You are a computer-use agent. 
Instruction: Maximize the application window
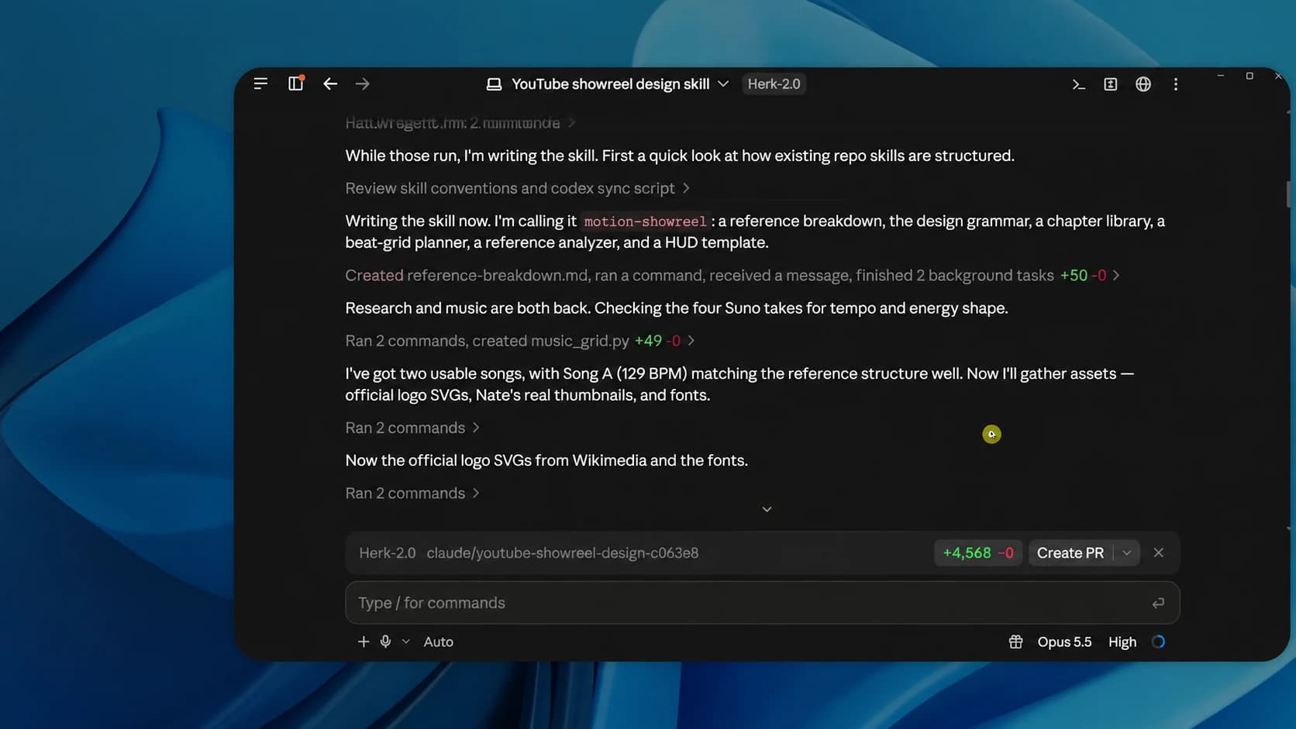pyautogui.click(x=1249, y=76)
